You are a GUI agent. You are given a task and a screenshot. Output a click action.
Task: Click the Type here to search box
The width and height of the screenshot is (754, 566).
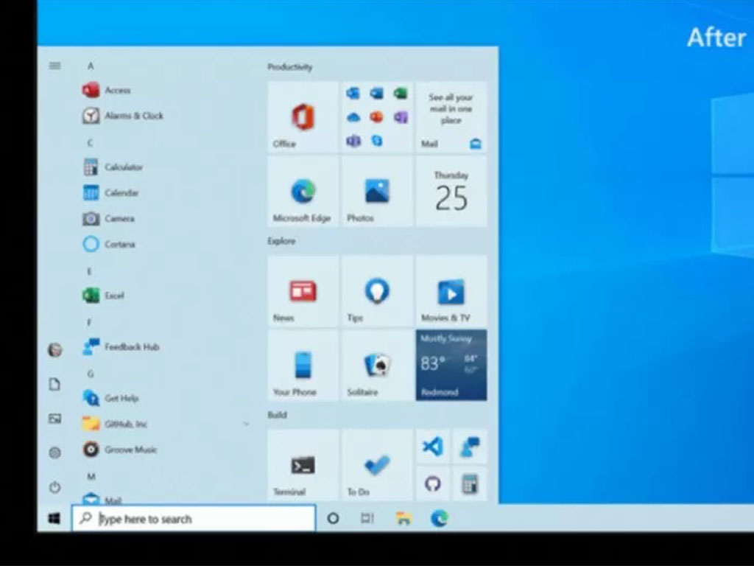click(x=194, y=518)
